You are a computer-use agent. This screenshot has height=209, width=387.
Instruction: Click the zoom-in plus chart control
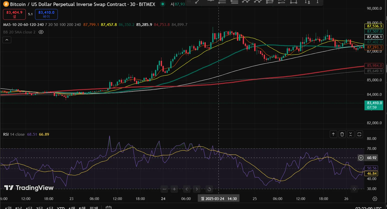click(x=174, y=189)
